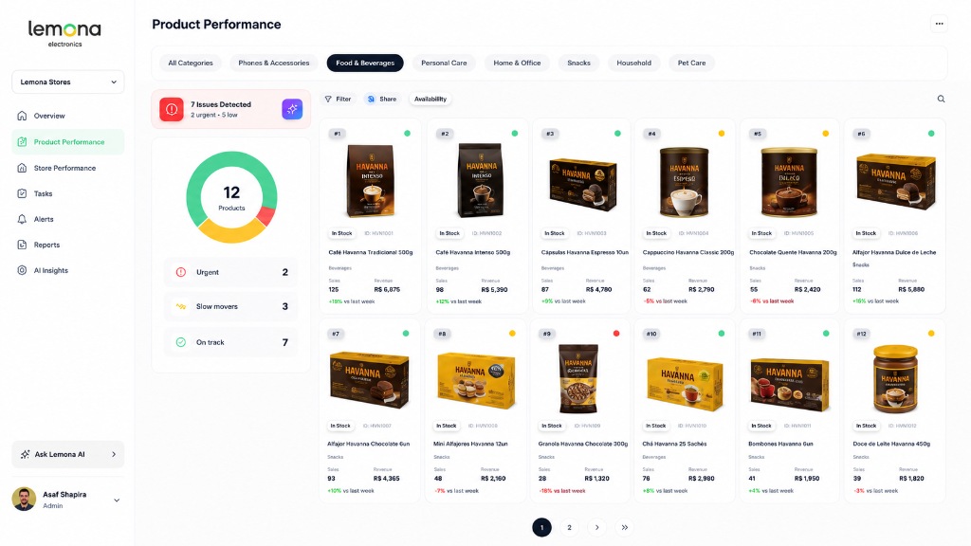
Task: Click the Lemona electronics logo
Action: (x=64, y=33)
